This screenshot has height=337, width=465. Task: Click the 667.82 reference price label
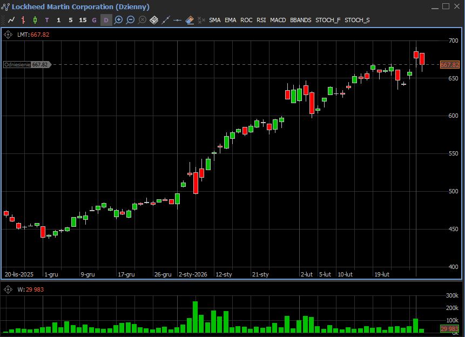(x=27, y=64)
